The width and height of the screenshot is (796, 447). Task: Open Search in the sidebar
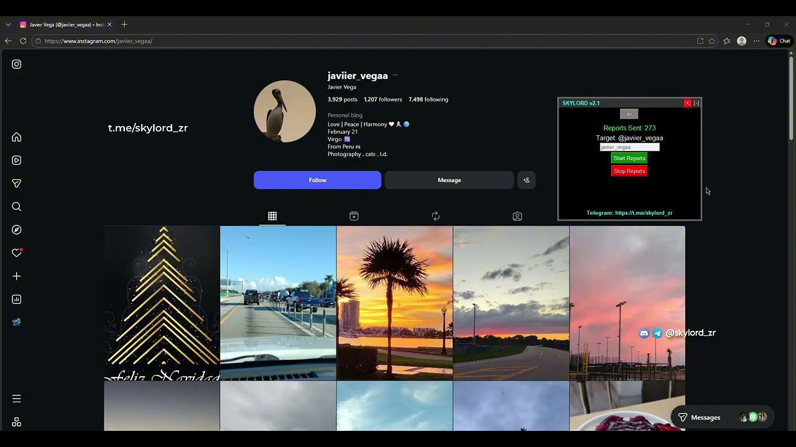pyautogui.click(x=17, y=207)
